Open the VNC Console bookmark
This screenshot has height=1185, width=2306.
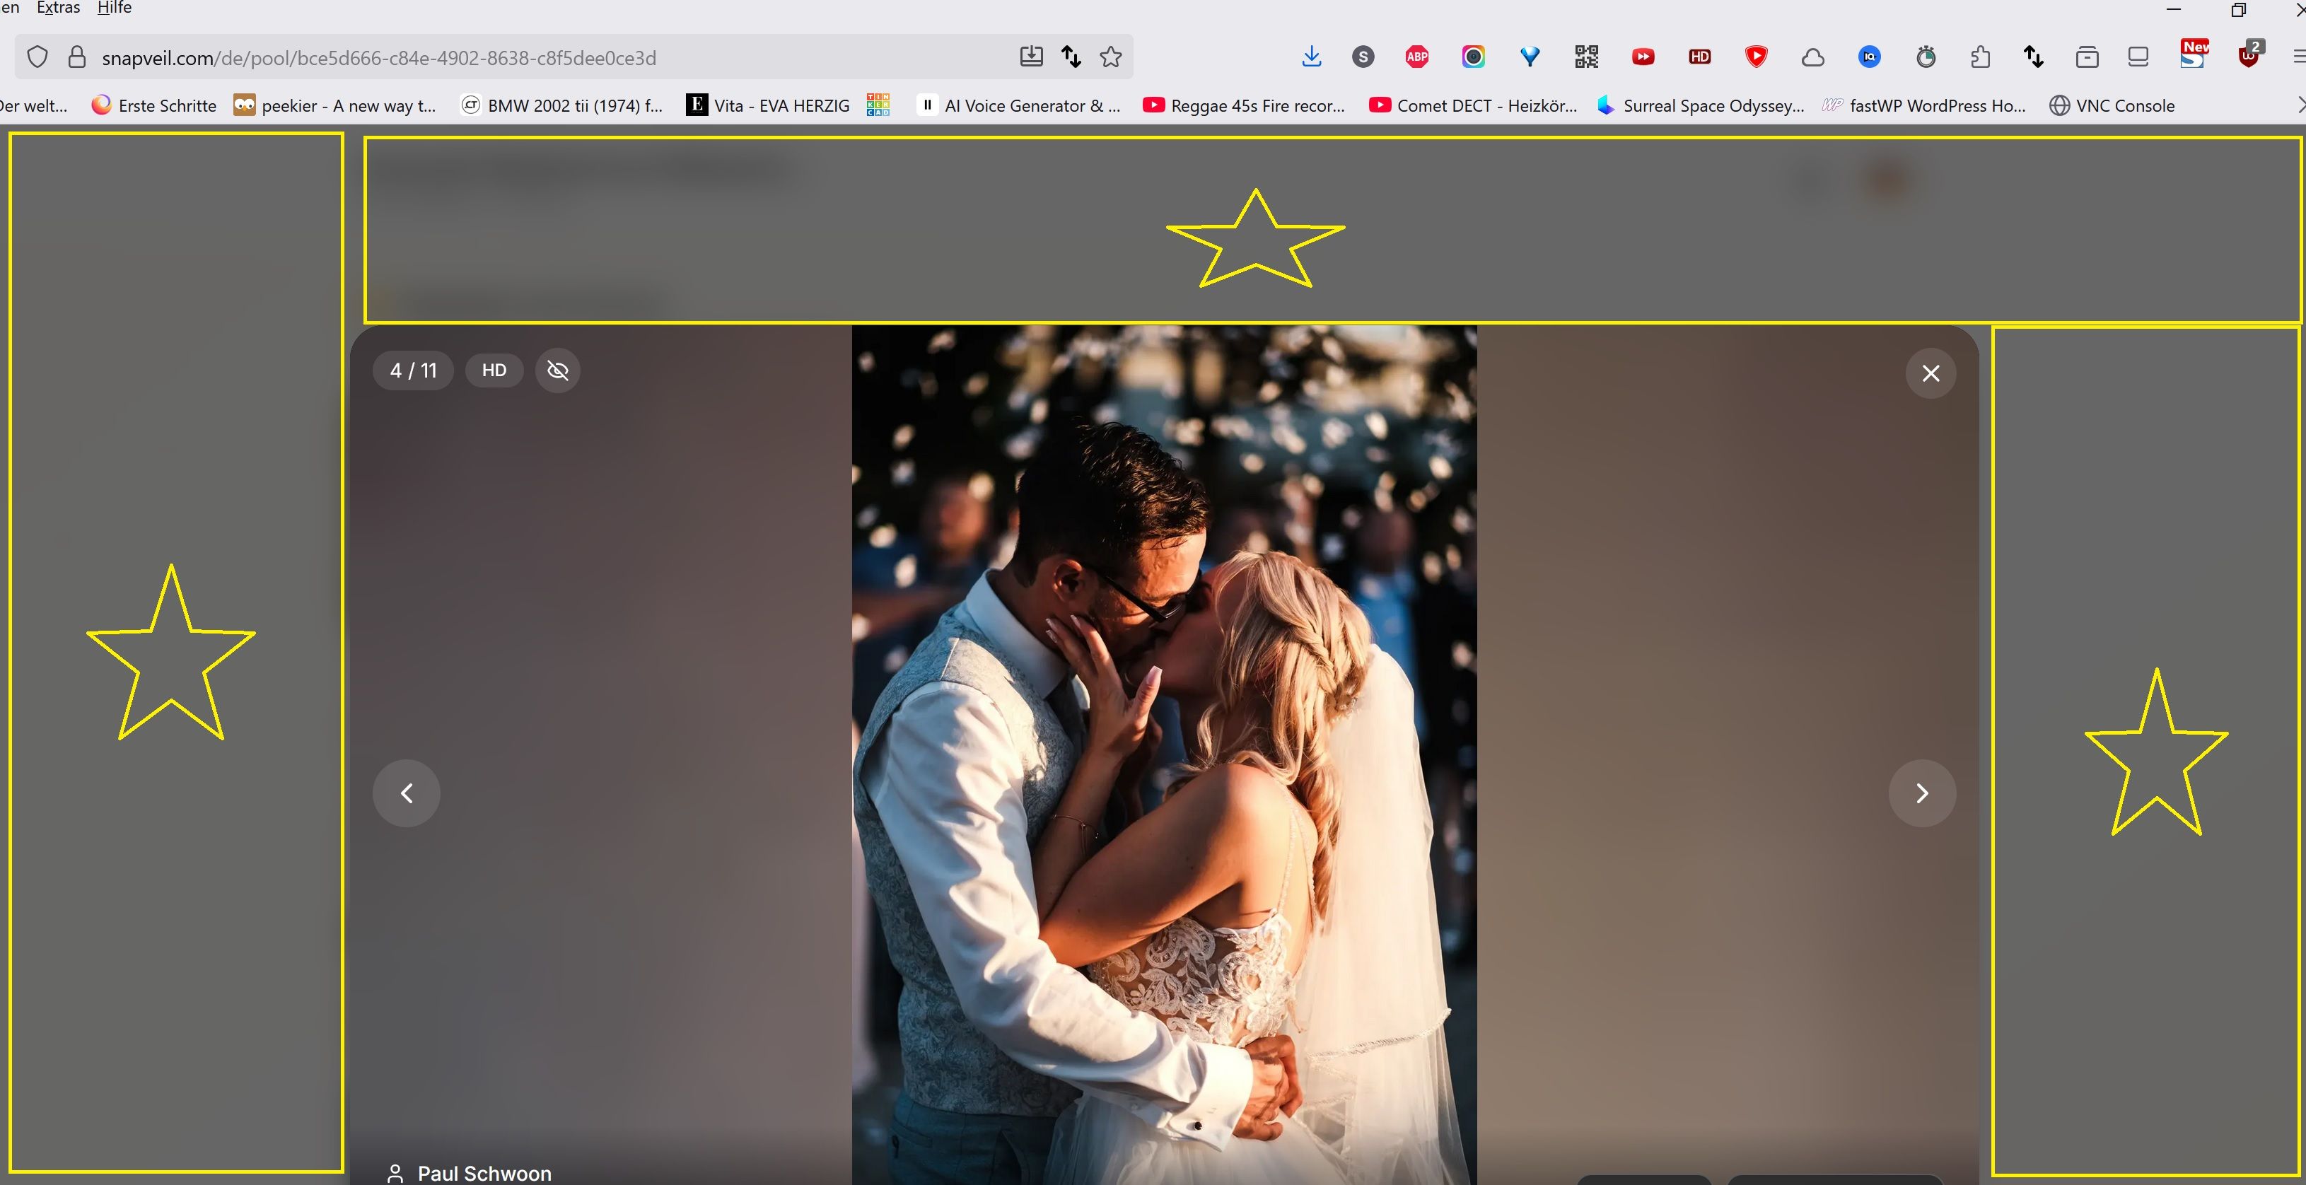coord(2112,105)
